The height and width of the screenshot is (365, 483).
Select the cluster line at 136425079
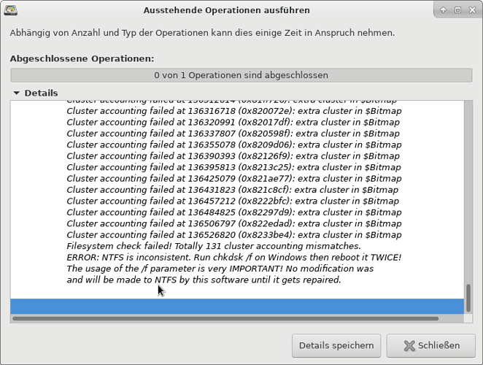coord(234,179)
